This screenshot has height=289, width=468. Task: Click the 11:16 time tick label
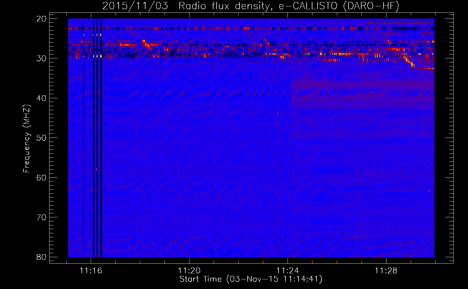tap(91, 271)
